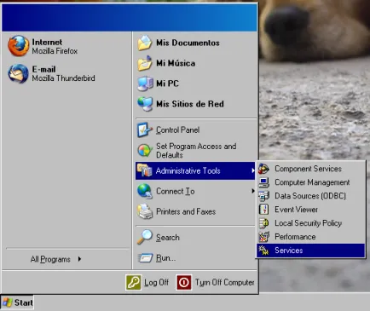Click the Computer Management icon
Image resolution: width=370 pixels, height=311 pixels.
[x=263, y=182]
